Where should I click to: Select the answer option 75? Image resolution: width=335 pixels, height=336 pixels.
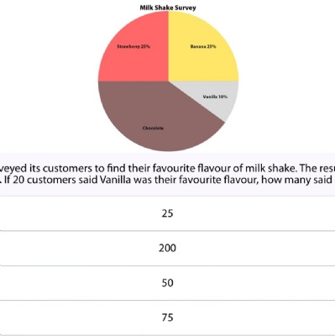167,318
